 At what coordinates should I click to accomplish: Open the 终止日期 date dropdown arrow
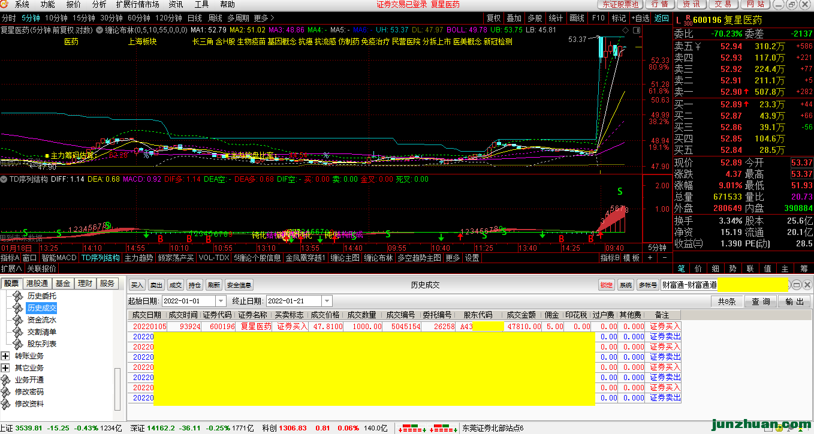coord(327,301)
